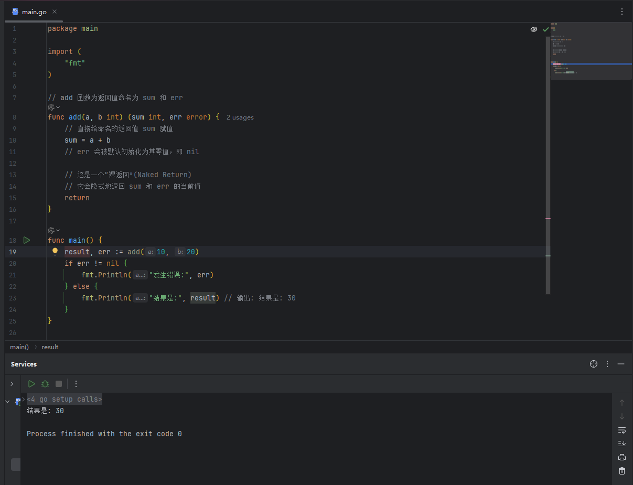633x485 pixels.
Task: Click the '} else {' line
Action: coord(81,286)
